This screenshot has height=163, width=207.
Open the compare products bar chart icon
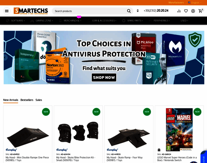(179, 11)
